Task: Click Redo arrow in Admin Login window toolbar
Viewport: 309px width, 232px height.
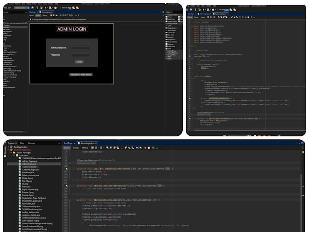Action: coord(9,8)
